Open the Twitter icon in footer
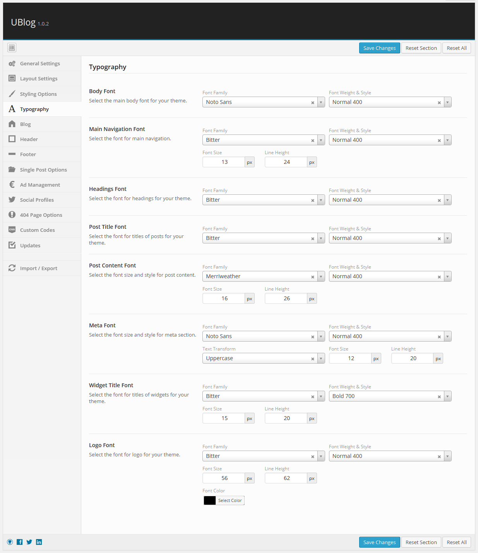The image size is (478, 553). [x=29, y=542]
